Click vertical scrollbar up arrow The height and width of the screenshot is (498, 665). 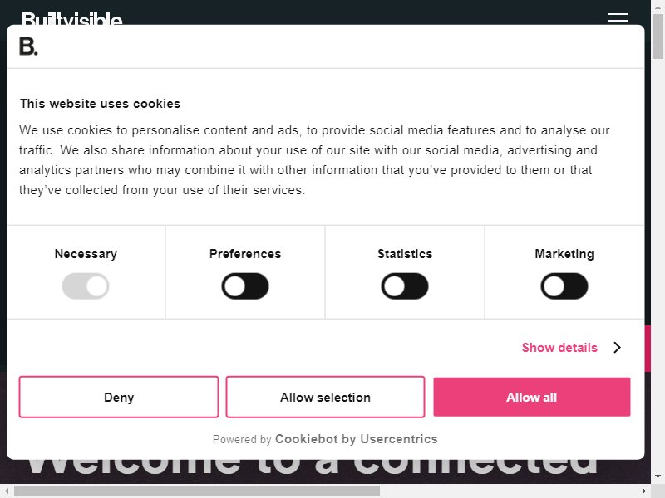coord(658,7)
